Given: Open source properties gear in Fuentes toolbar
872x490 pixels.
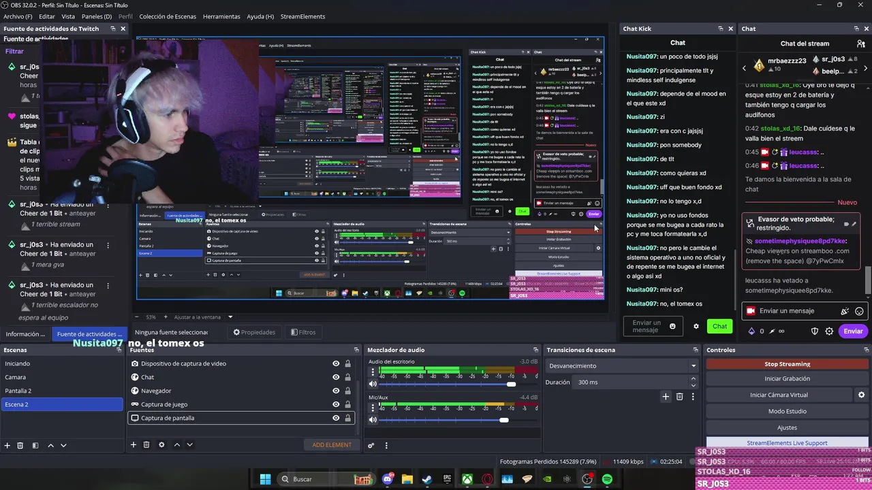Looking at the screenshot, I should 161,444.
